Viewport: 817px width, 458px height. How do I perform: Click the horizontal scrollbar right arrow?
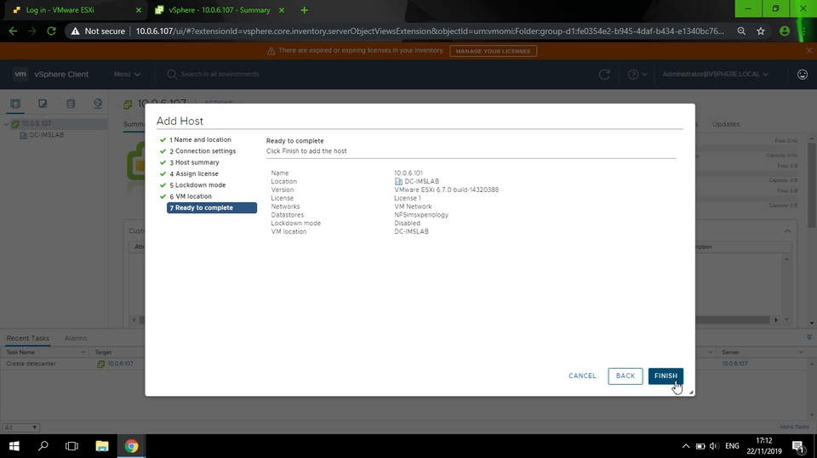(776, 320)
